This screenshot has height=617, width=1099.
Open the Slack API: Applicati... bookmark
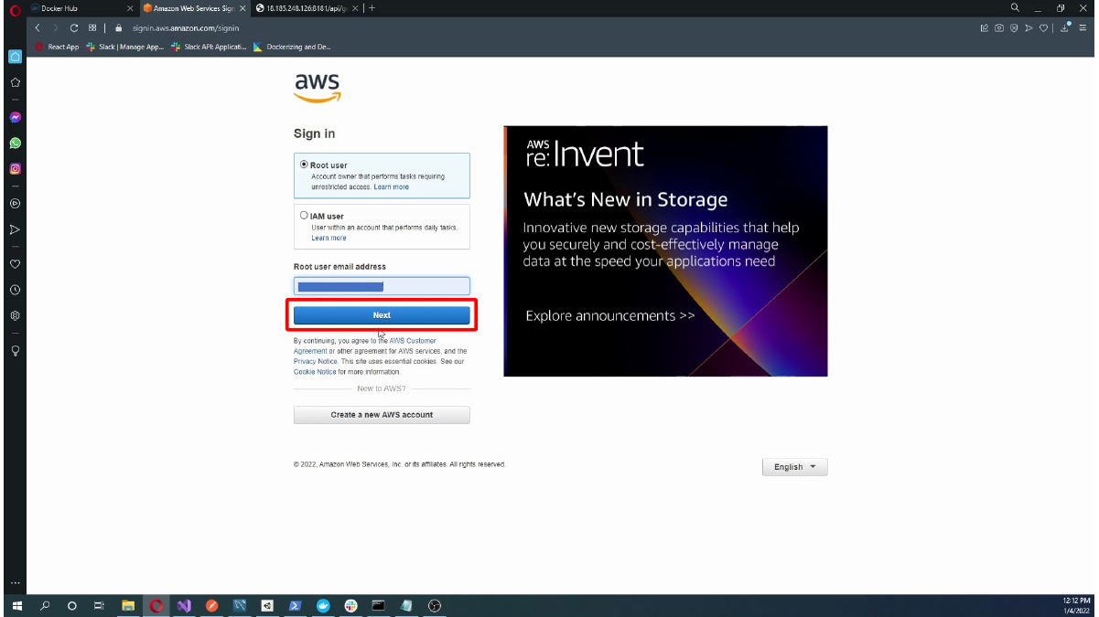(x=209, y=47)
